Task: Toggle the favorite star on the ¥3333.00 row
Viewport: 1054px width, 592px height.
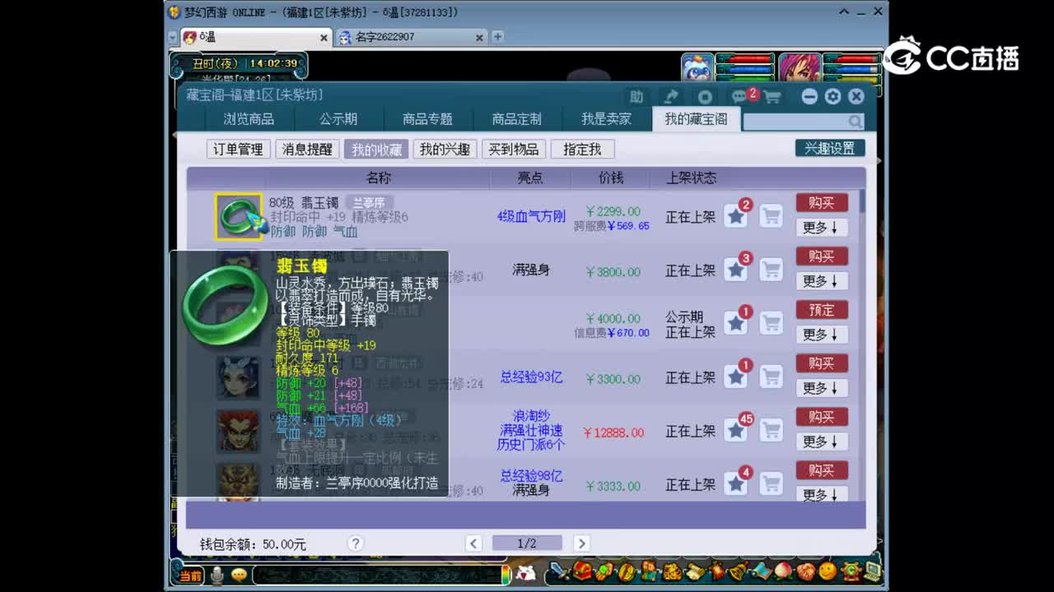Action: click(x=736, y=483)
